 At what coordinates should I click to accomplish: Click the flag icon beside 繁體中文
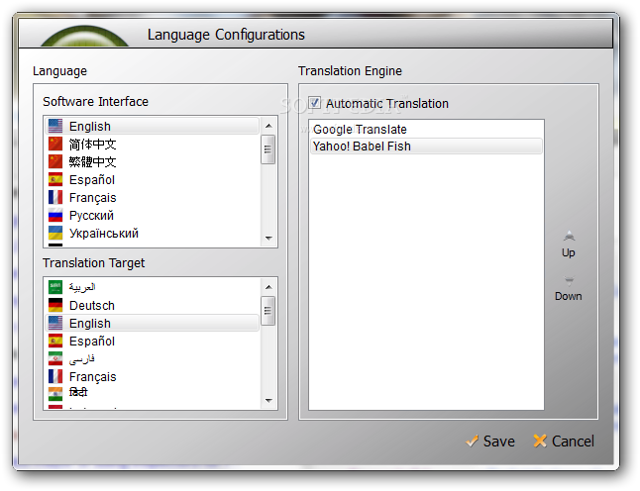pyautogui.click(x=55, y=162)
